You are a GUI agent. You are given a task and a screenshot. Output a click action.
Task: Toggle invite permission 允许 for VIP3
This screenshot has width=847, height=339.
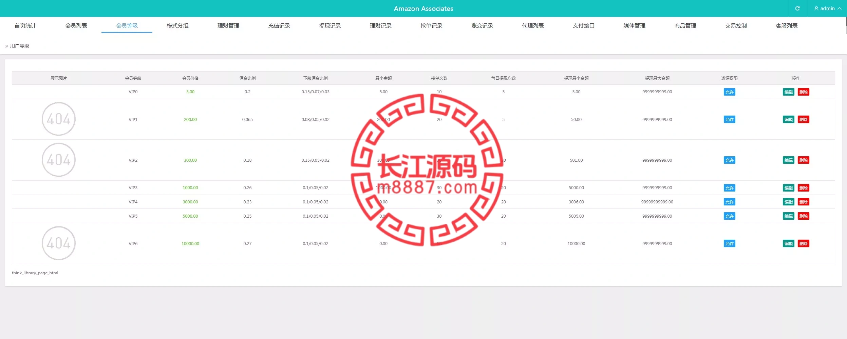coord(729,188)
